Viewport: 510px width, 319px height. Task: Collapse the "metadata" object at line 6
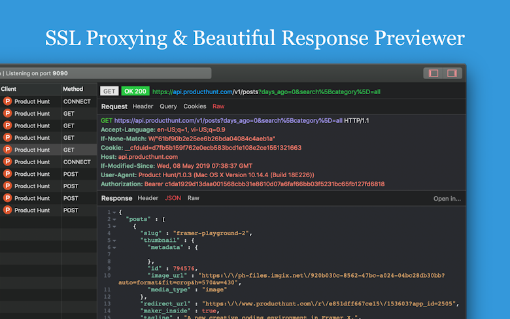coord(114,248)
